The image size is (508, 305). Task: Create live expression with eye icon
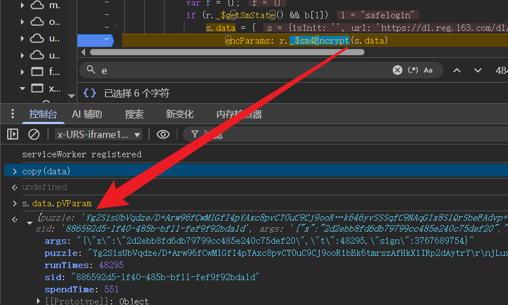click(163, 134)
